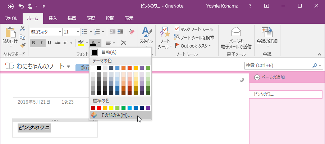The width and height of the screenshot is (325, 144).
Task: Open the Note Tags (ノート シール) gallery
Action: coord(165,37)
